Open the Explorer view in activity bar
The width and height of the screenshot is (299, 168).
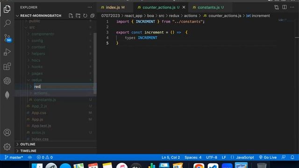[7, 9]
